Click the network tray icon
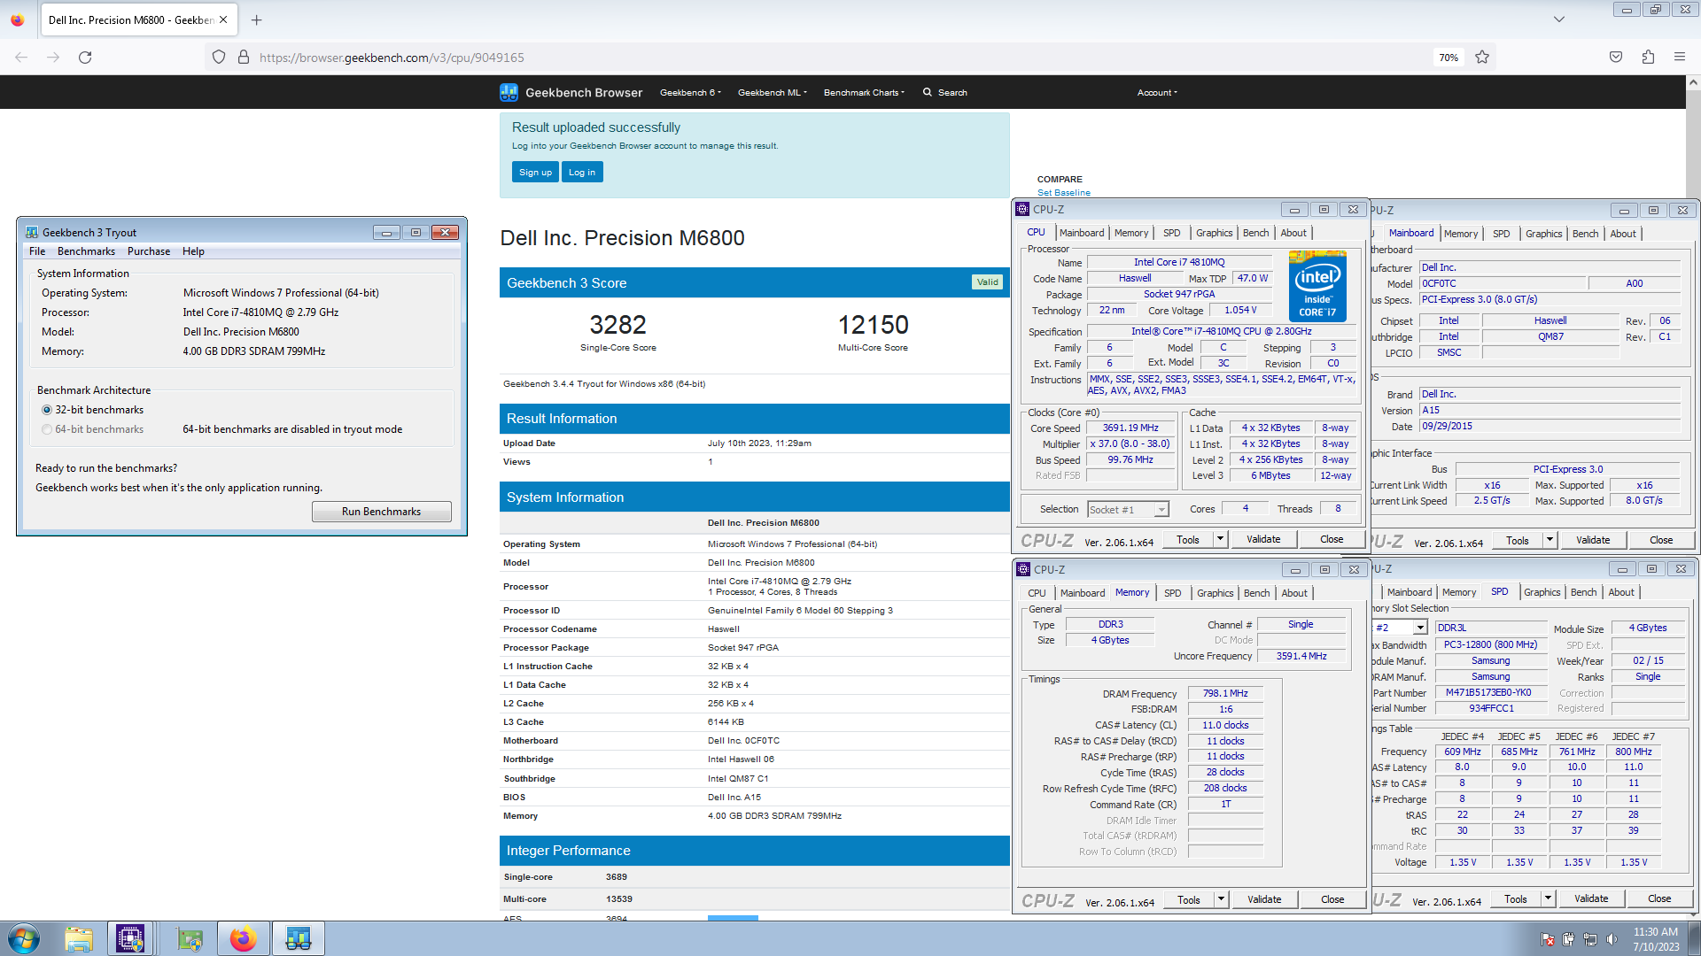 1590,939
